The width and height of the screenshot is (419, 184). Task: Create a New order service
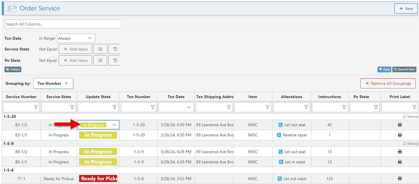[406, 9]
